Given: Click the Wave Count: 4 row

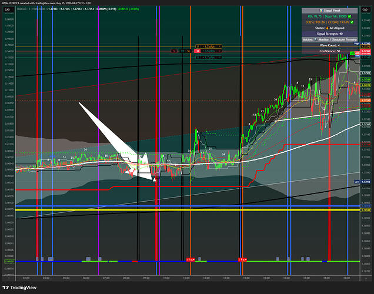Looking at the screenshot, I should coord(330,45).
